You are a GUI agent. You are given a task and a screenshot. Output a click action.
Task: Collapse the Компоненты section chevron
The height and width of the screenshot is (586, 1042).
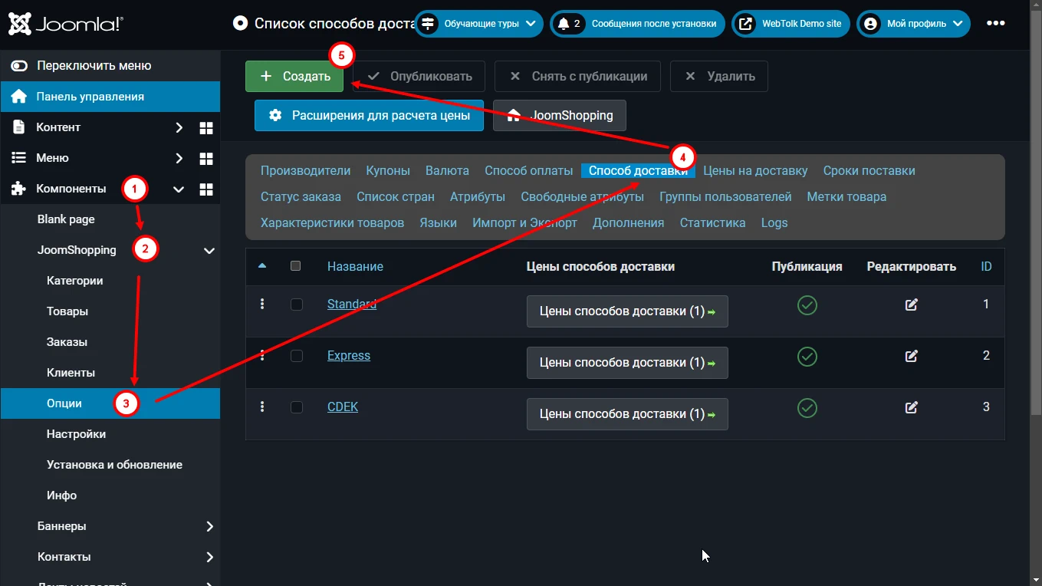click(x=179, y=189)
